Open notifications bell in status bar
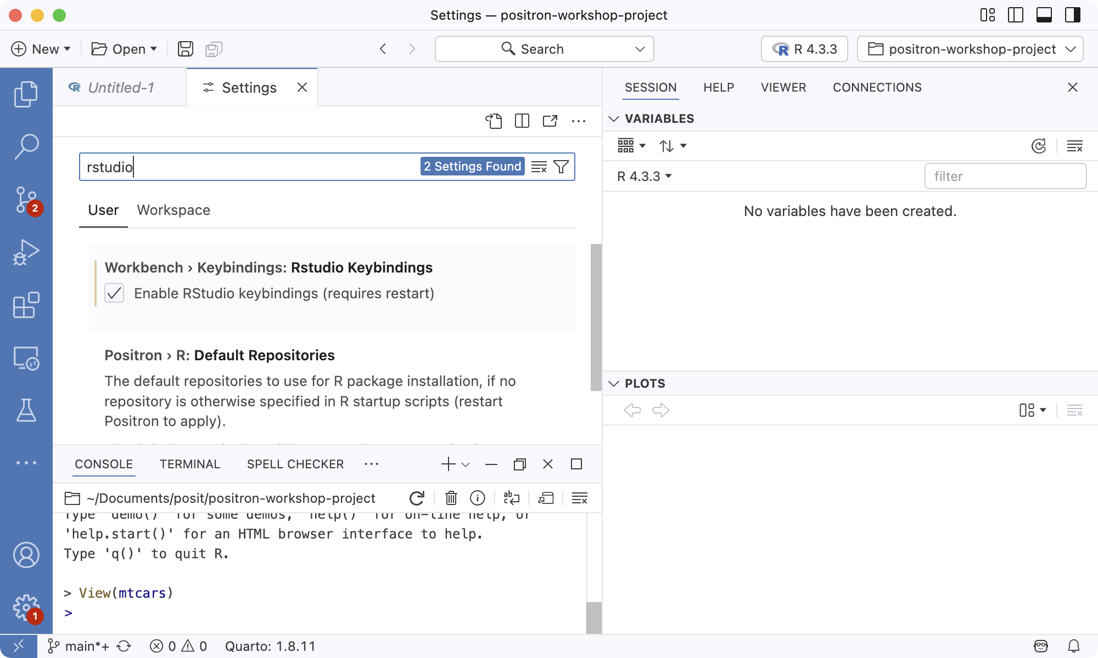 pyautogui.click(x=1074, y=646)
